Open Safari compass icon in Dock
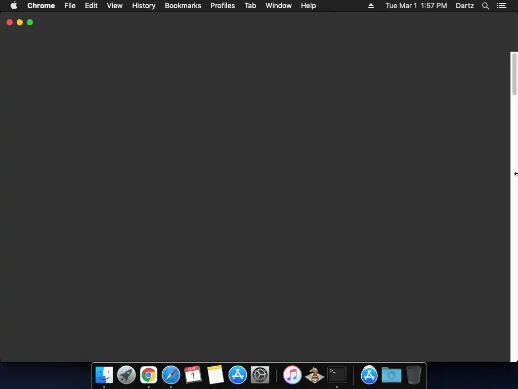The height and width of the screenshot is (389, 518). [x=171, y=375]
